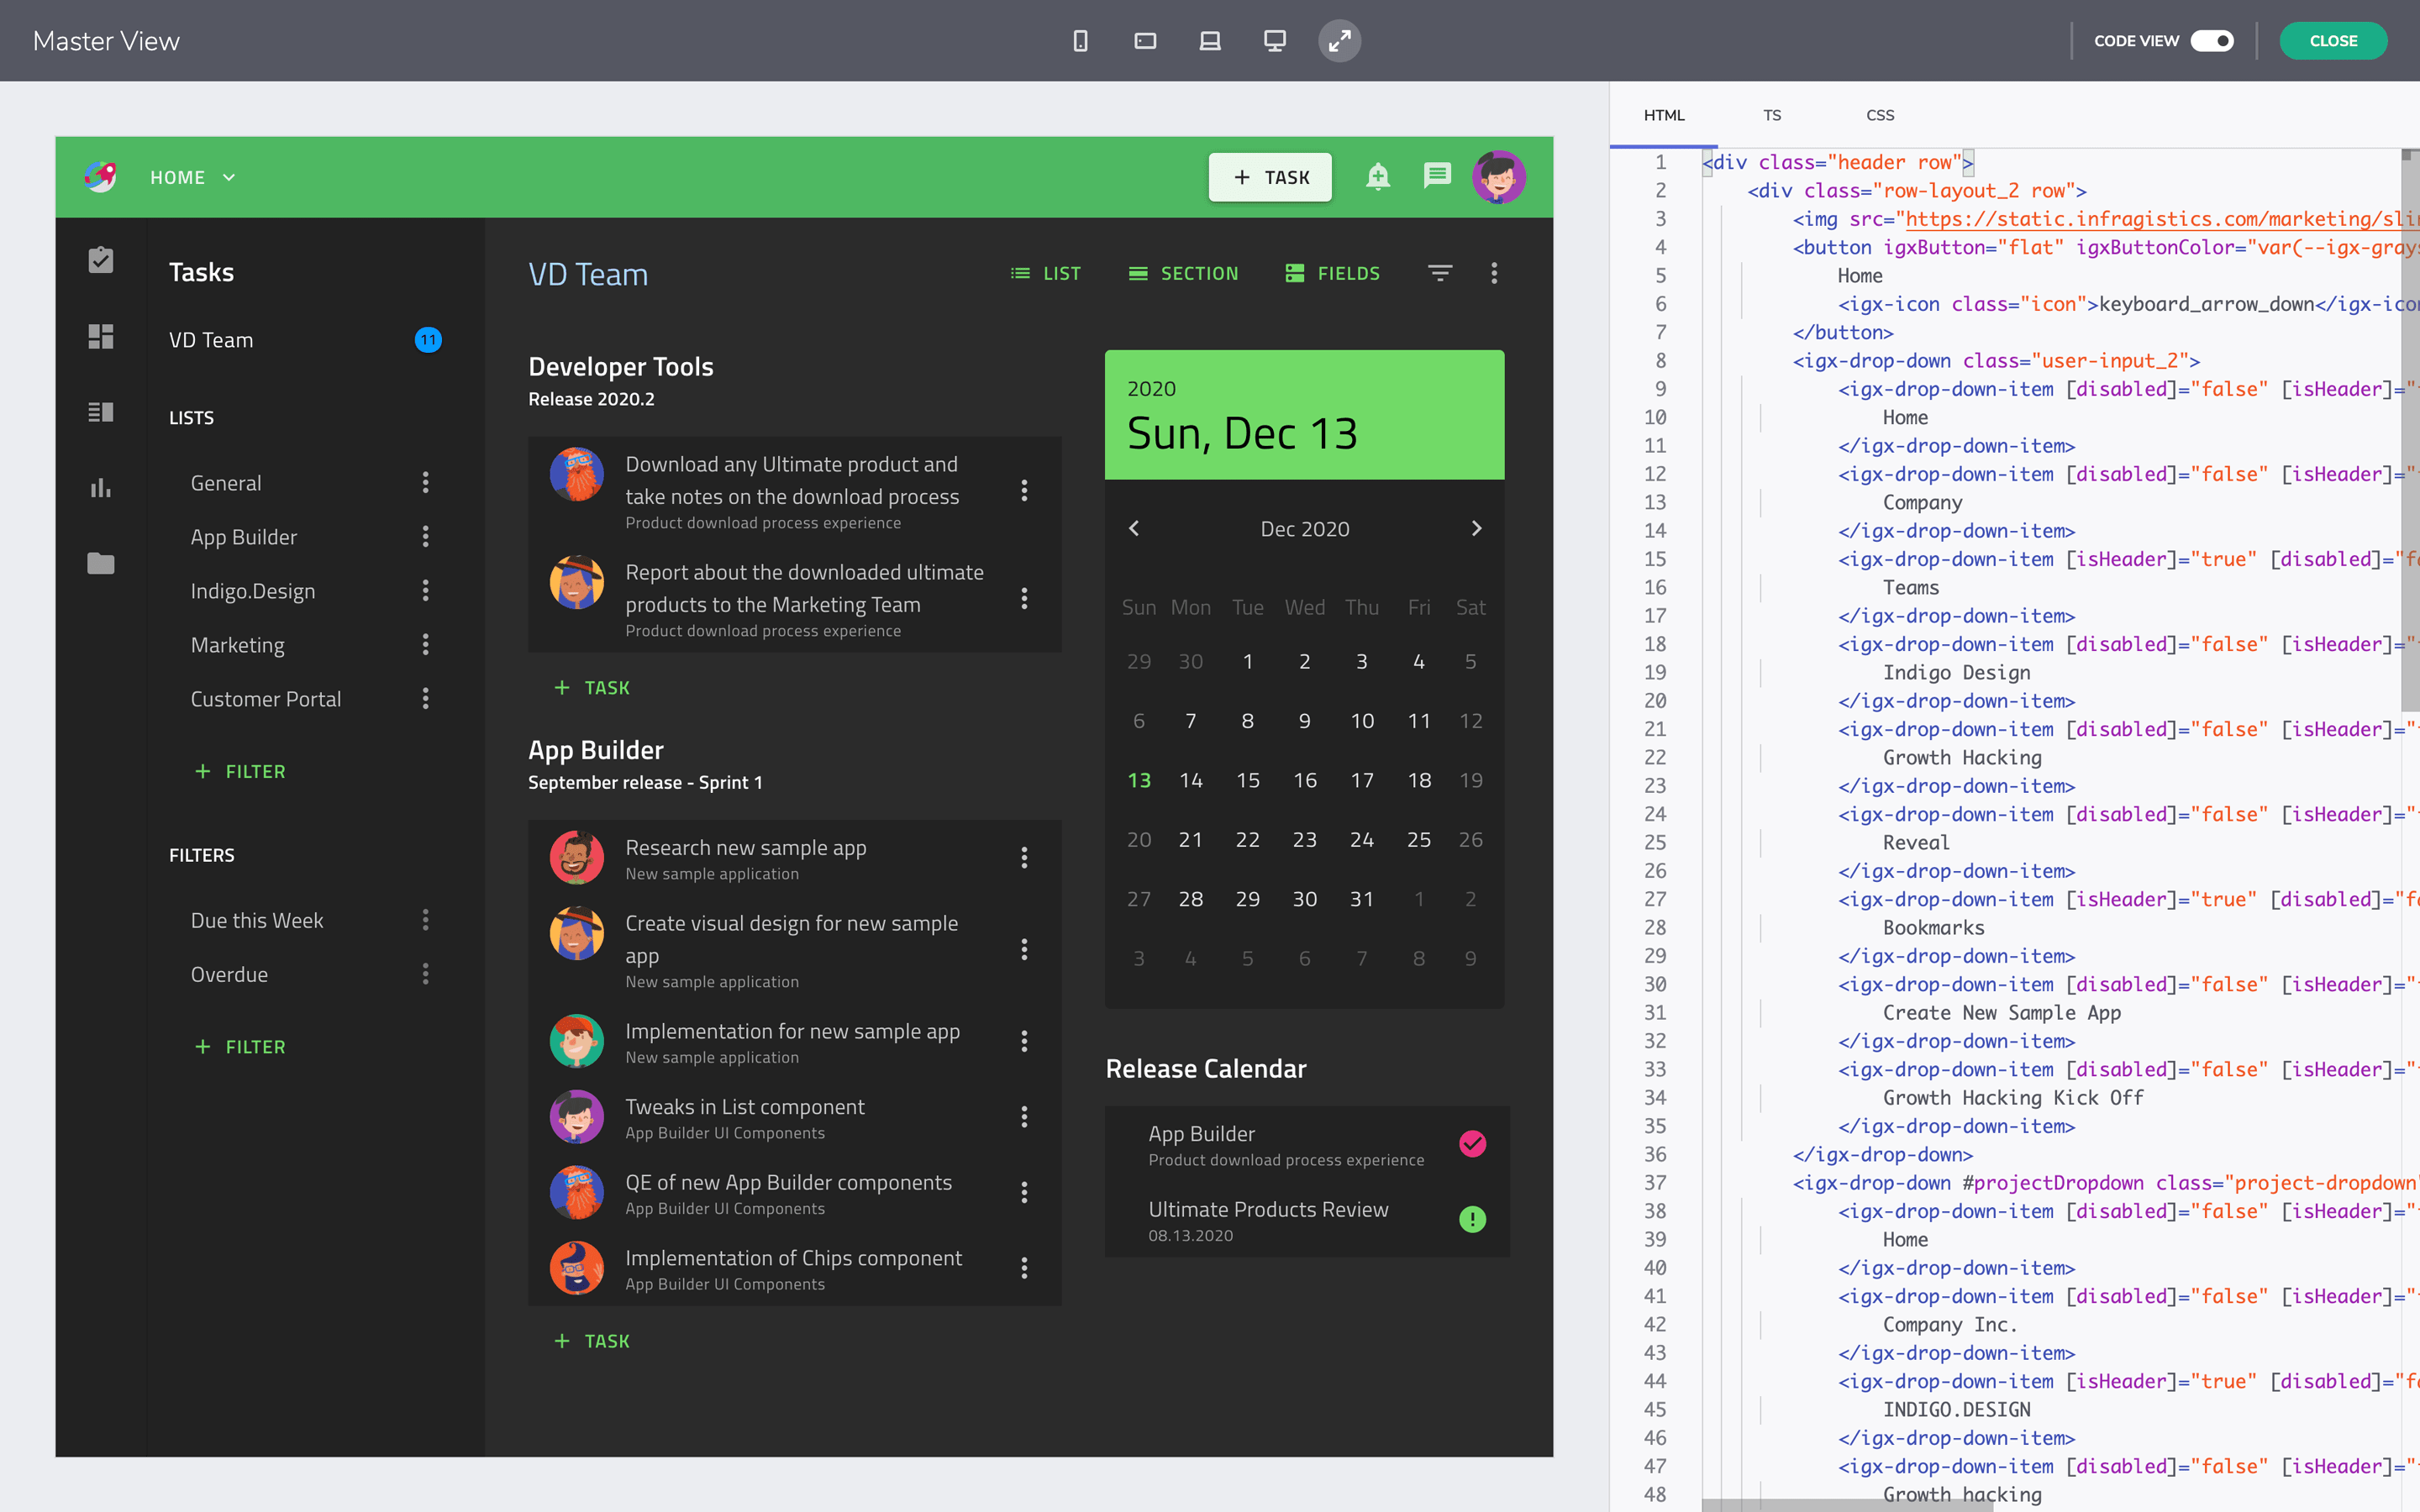
Task: Click the green status icon on Ultimate Products Review
Action: click(x=1472, y=1219)
